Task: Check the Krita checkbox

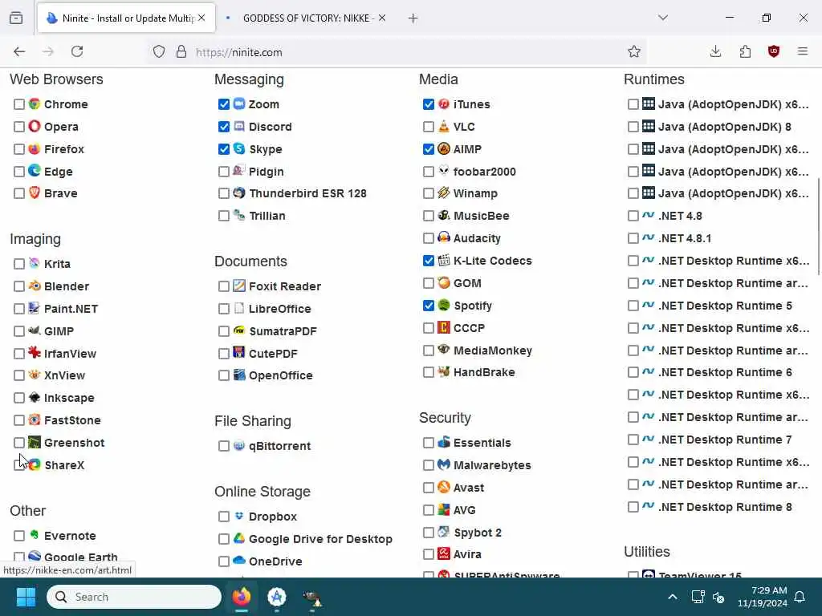Action: point(19,263)
